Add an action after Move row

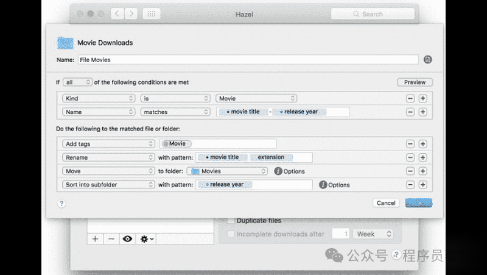click(x=422, y=171)
